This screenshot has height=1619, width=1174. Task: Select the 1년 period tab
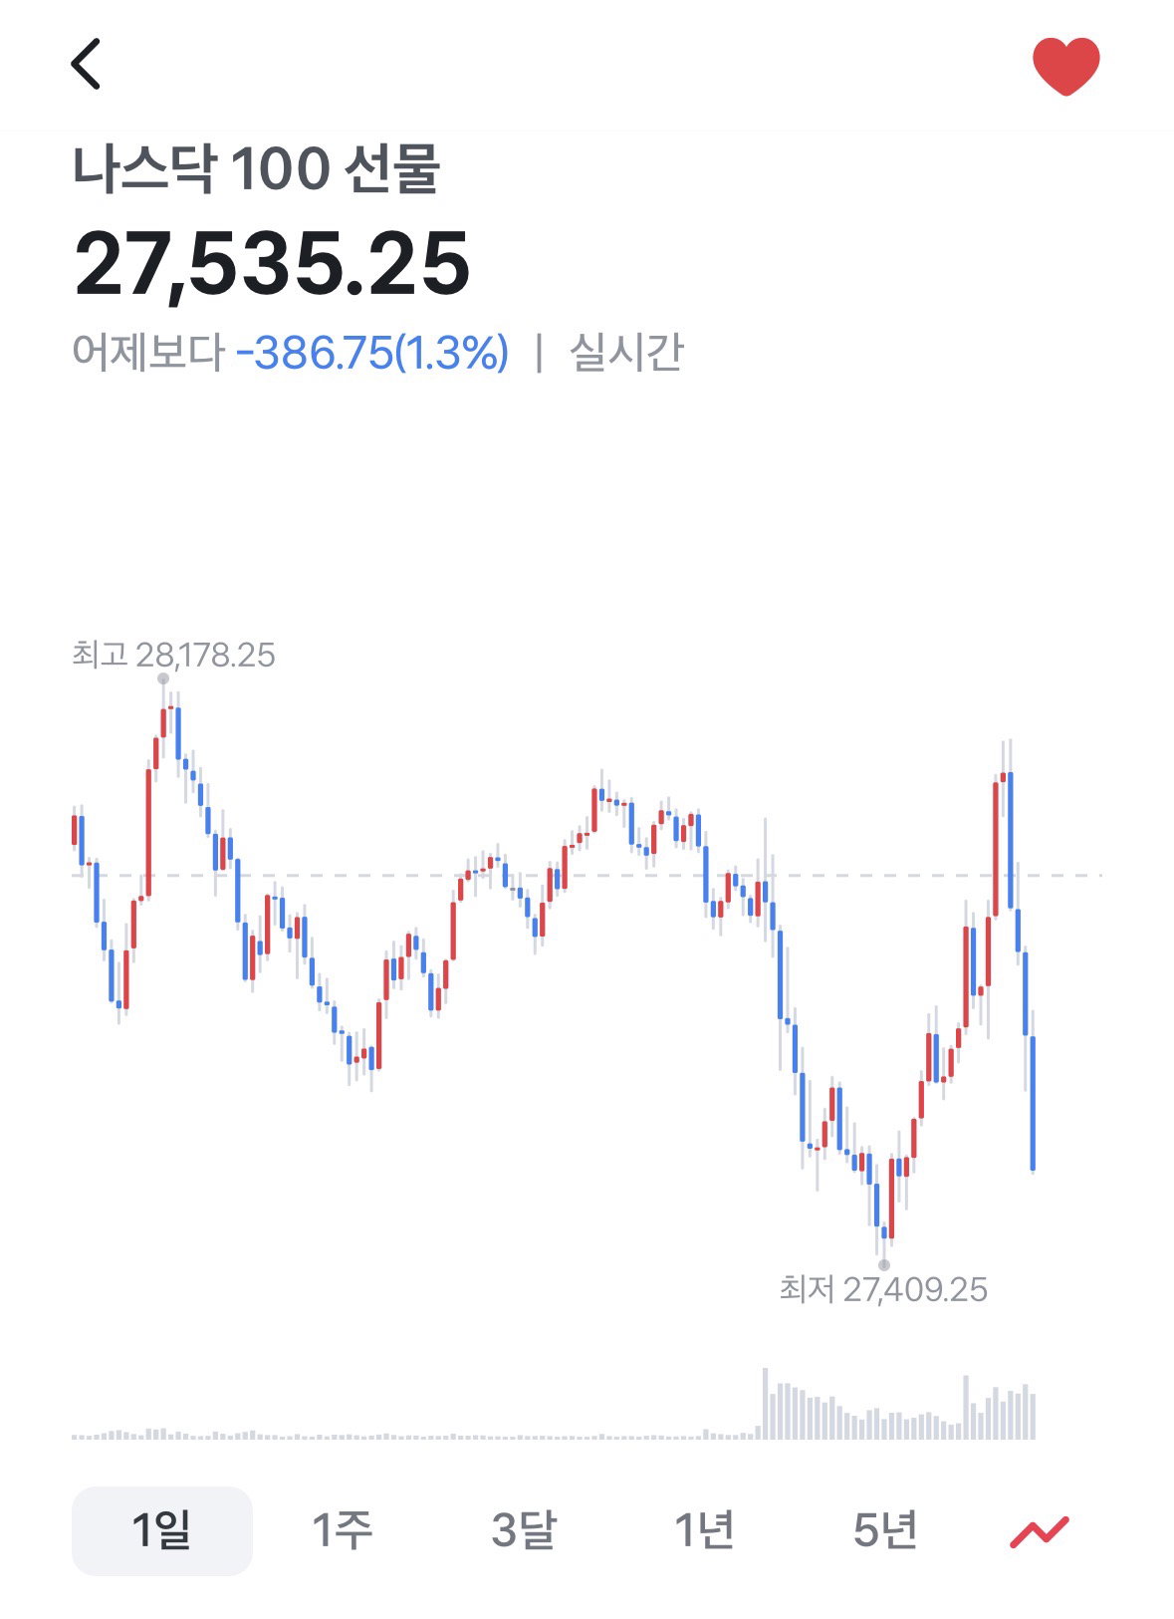(x=704, y=1530)
